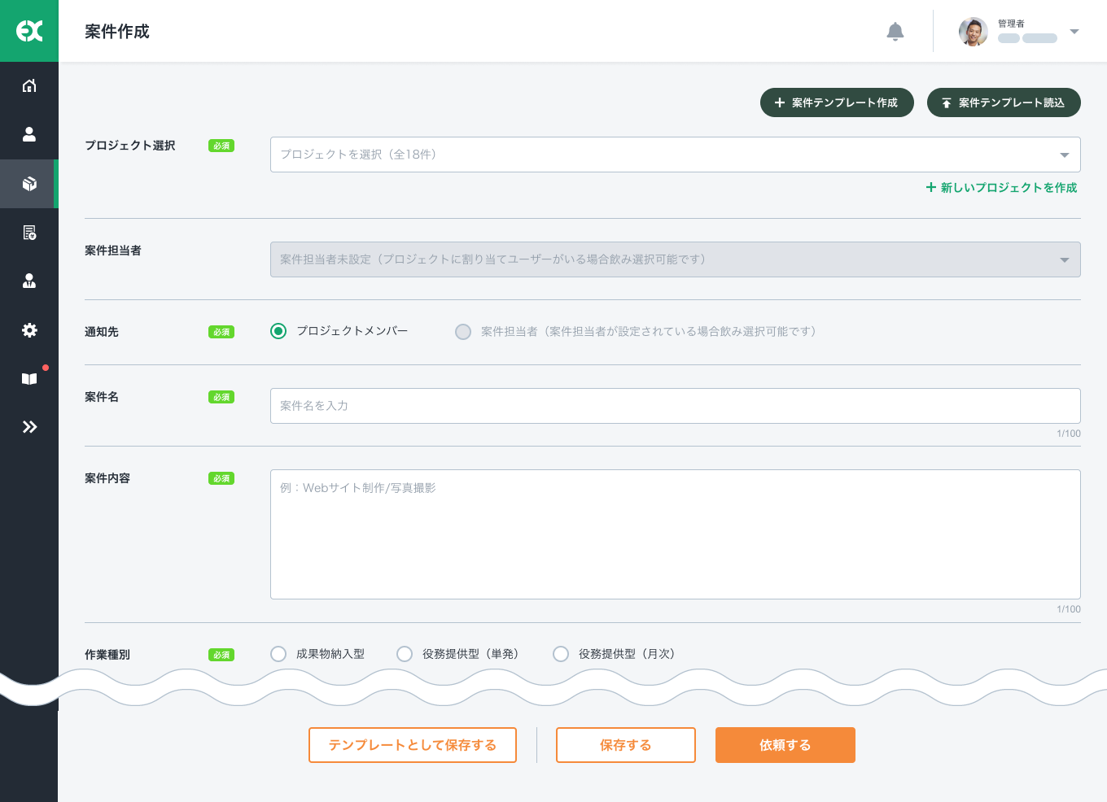Screen dimensions: 1107x802
Task: Click the notification bell icon
Action: point(895,32)
